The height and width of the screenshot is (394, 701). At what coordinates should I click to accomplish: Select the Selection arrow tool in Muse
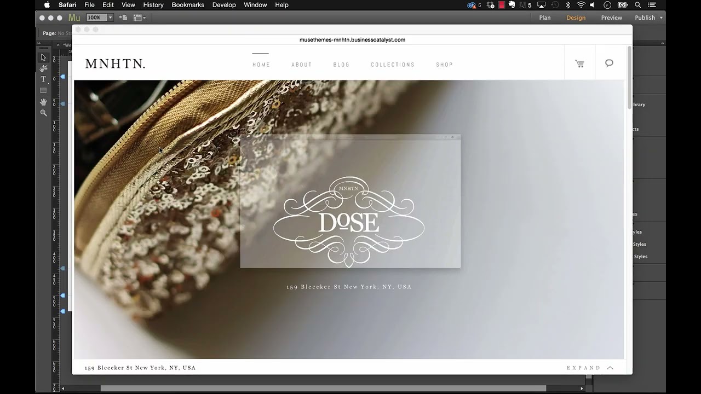pyautogui.click(x=43, y=57)
